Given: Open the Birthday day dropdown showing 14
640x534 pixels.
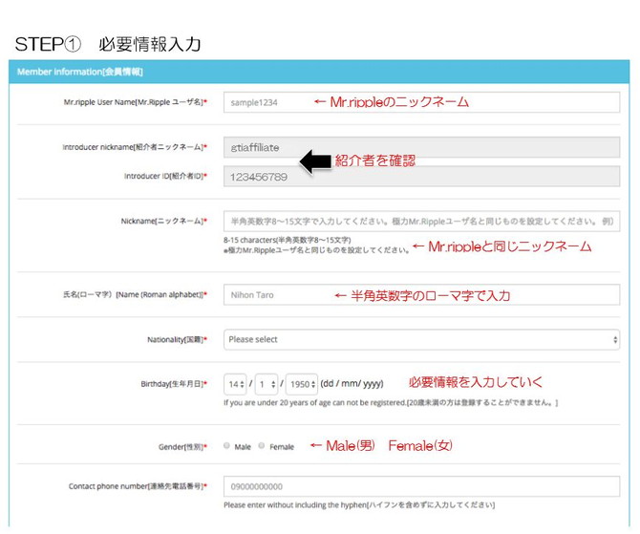Looking at the screenshot, I should (x=235, y=383).
